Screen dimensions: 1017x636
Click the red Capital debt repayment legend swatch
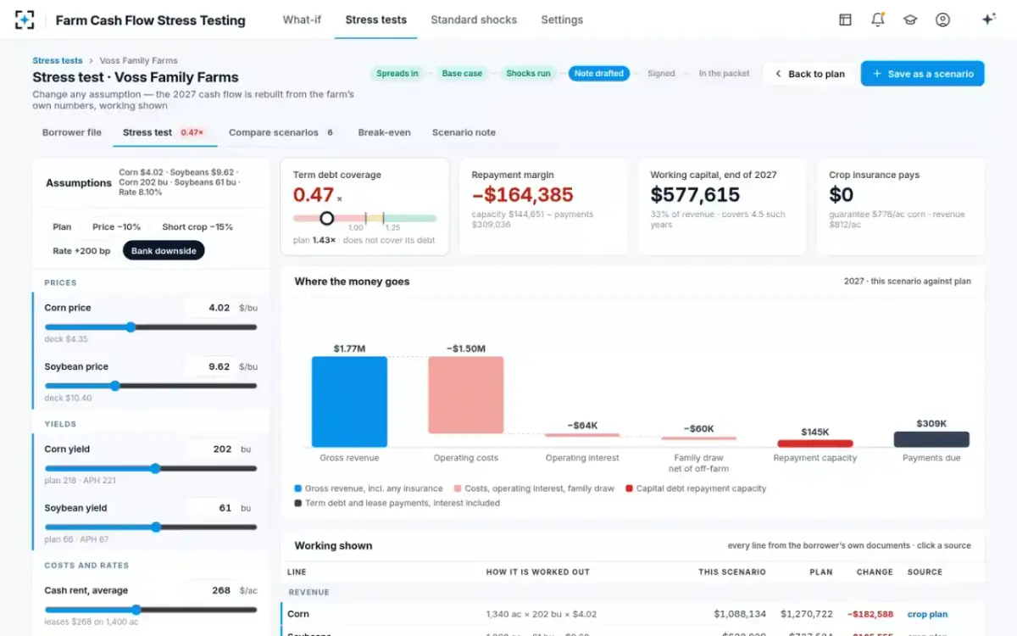629,488
